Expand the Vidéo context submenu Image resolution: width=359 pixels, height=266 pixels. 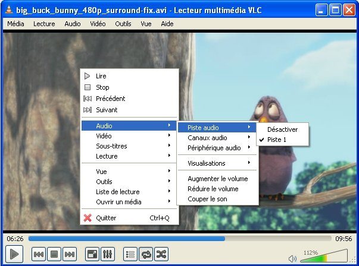tap(129, 136)
